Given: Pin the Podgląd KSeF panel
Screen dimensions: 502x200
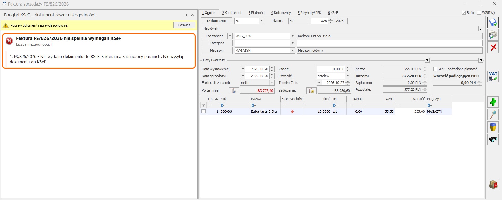Looking at the screenshot, I should (x=186, y=15).
